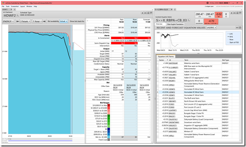The height and width of the screenshot is (147, 246).
Task: Jump chart forward with right-end arrow icon
Action: (x=44, y=21)
